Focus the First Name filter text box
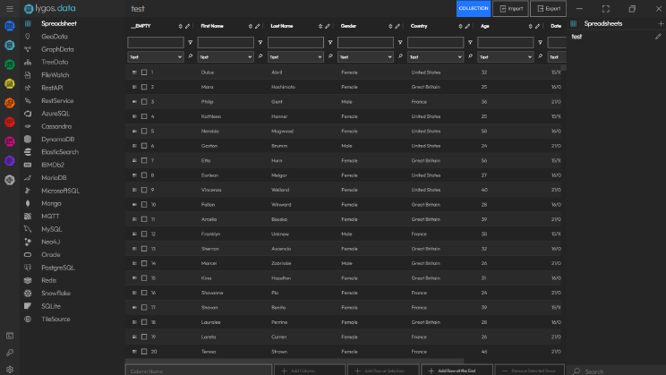The image size is (666, 375). coord(226,42)
